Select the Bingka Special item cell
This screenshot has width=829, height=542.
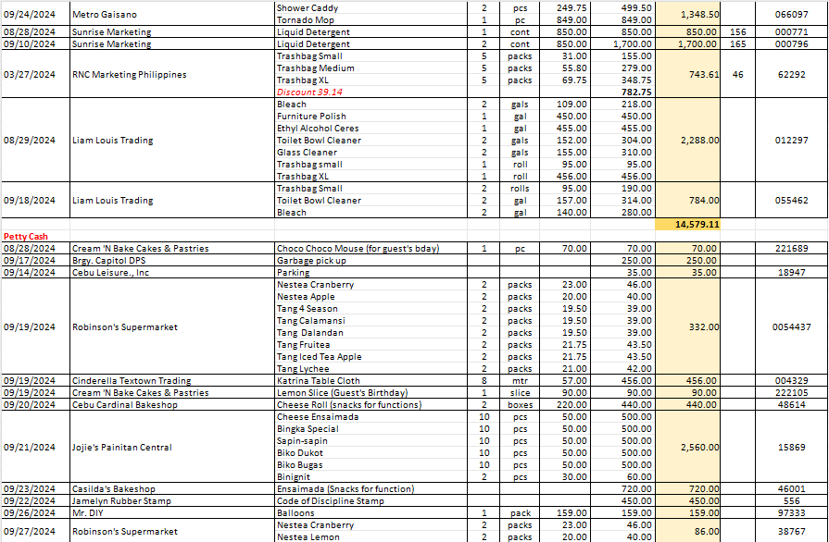(x=371, y=428)
